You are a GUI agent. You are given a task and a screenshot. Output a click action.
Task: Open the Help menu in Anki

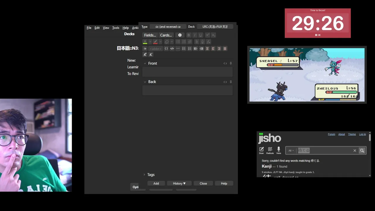click(x=126, y=28)
